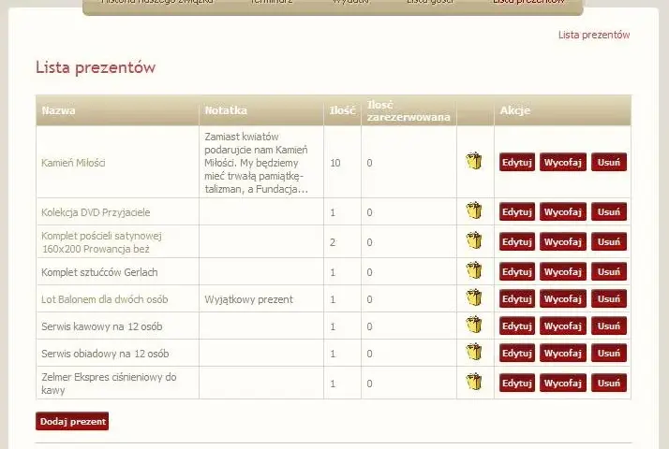669x449 pixels.
Task: Open the Kolekcja DVD Przyjaciele link
Action: pos(96,212)
